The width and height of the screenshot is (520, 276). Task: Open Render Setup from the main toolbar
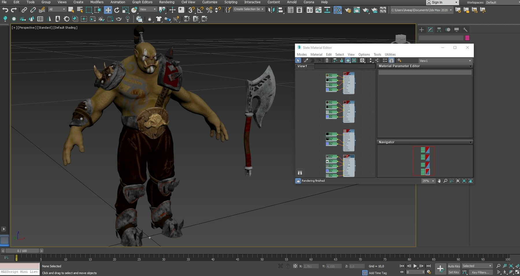348,10
